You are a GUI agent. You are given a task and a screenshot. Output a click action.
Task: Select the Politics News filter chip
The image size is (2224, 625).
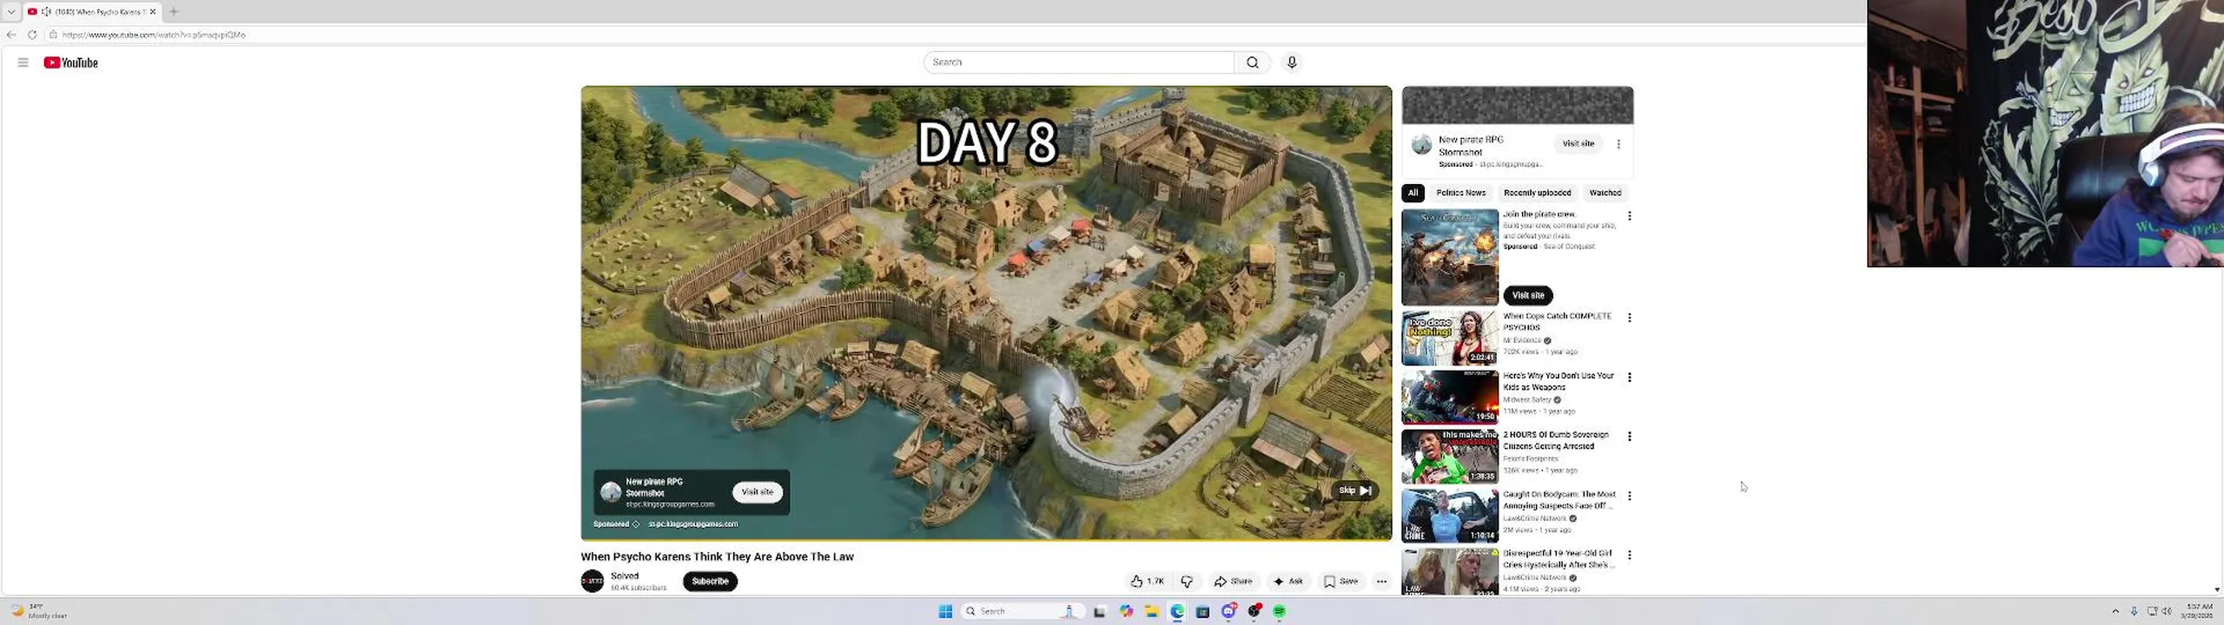[1460, 193]
